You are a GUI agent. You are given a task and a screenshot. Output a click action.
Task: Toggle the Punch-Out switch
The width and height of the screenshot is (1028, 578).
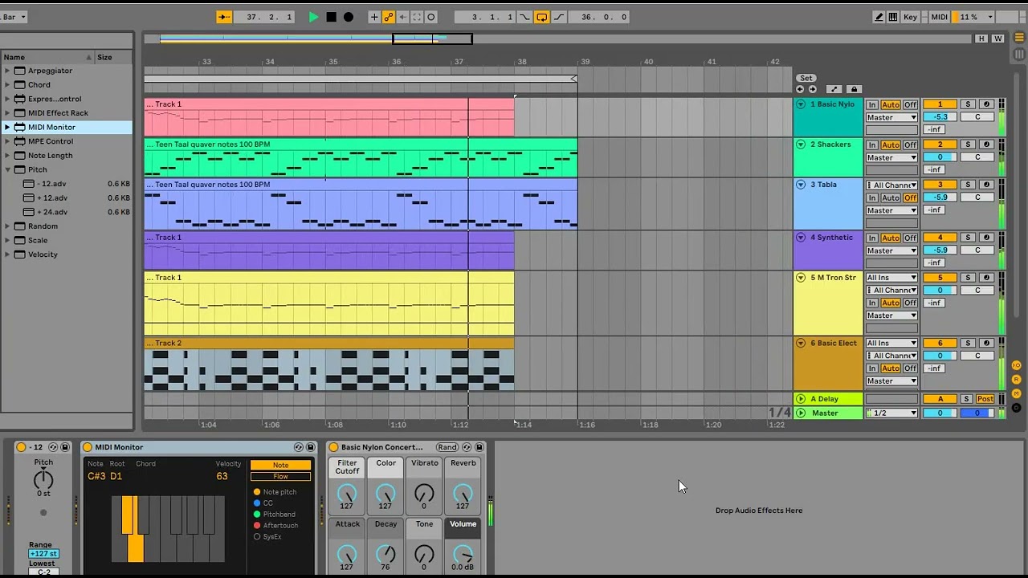(x=558, y=17)
